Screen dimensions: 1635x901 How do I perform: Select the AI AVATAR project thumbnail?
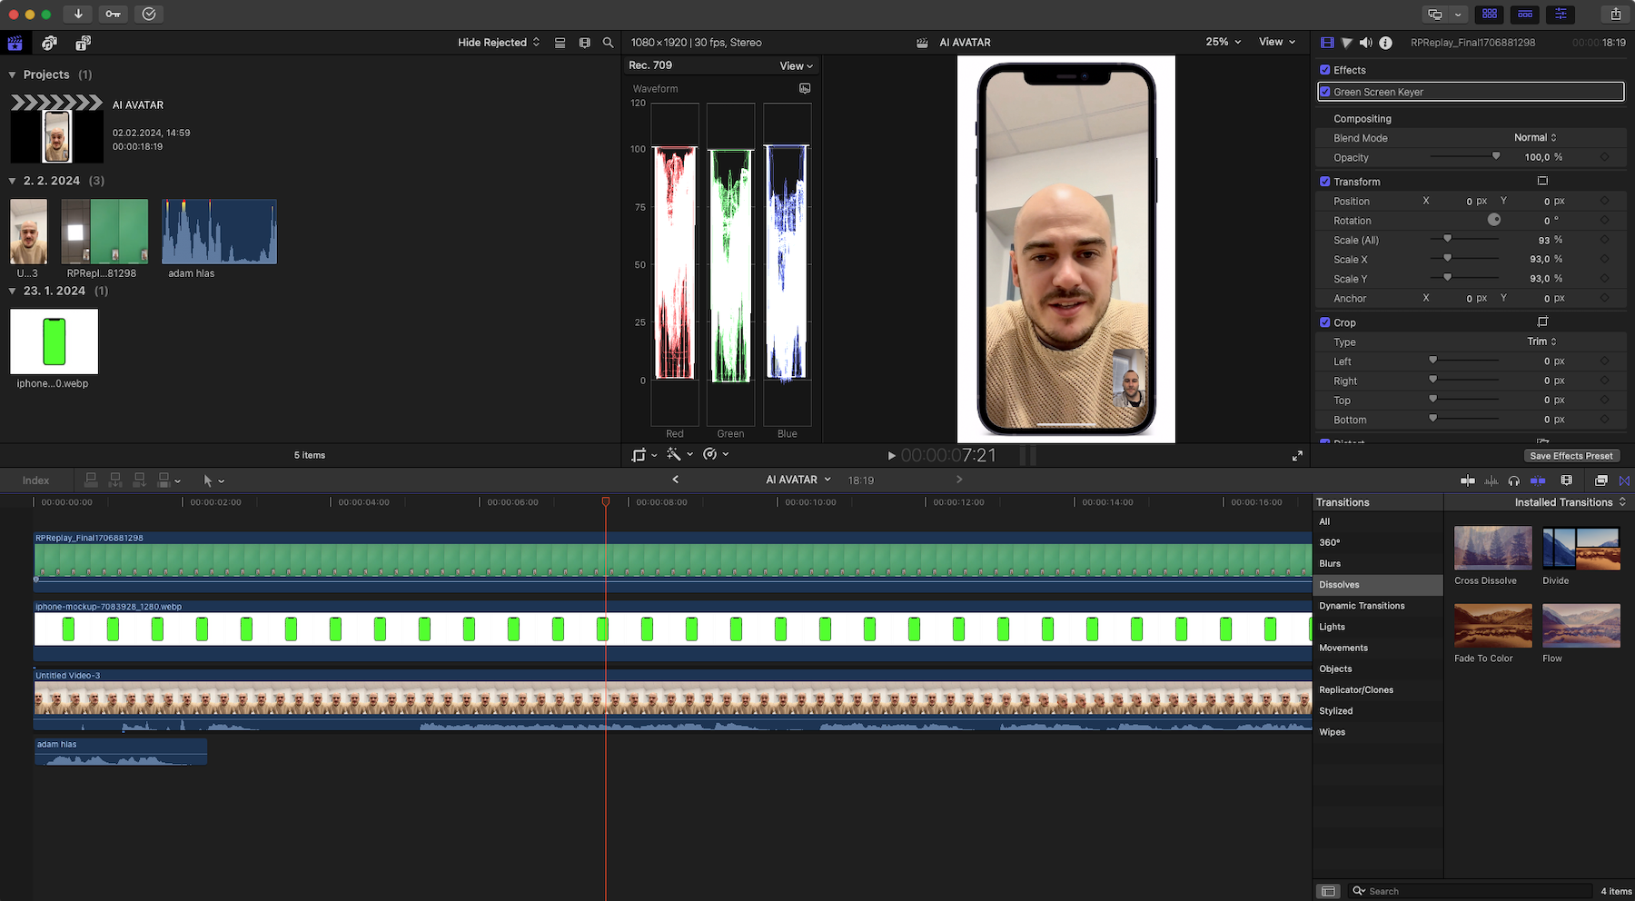coord(56,130)
